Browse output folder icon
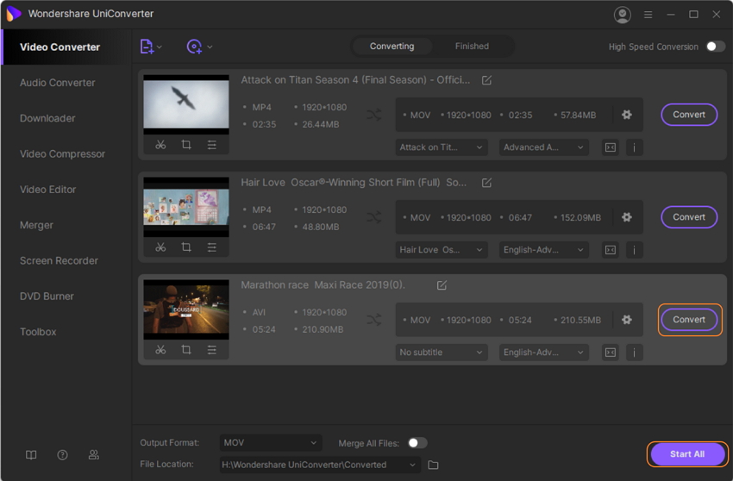733x481 pixels. coord(434,465)
